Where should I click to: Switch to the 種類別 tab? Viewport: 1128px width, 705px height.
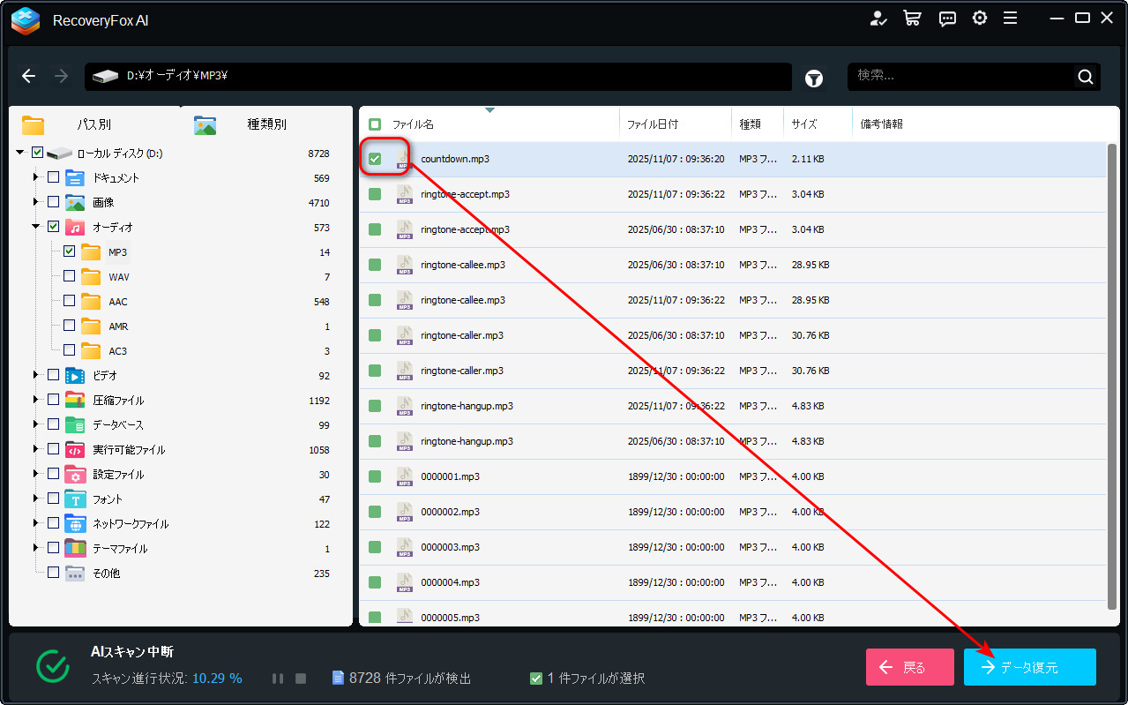(x=266, y=124)
